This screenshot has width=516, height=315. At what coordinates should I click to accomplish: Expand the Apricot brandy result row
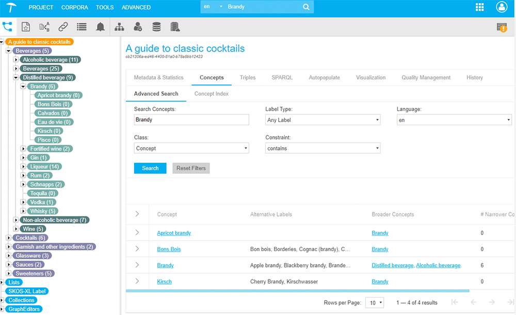[x=137, y=233]
